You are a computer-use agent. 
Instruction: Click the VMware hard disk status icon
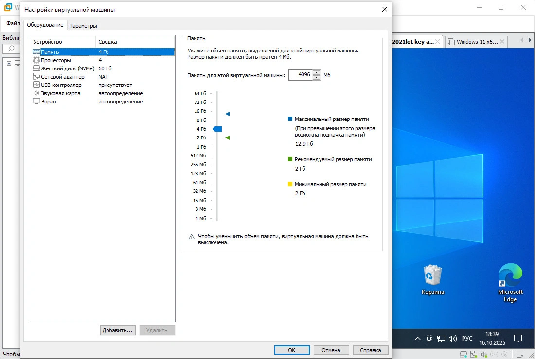(464, 354)
